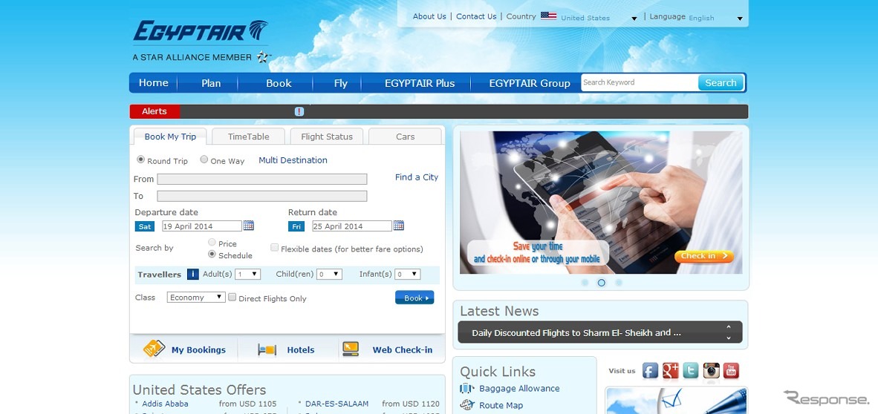Open the Addis Ababa offer link
878x414 pixels.
point(165,404)
